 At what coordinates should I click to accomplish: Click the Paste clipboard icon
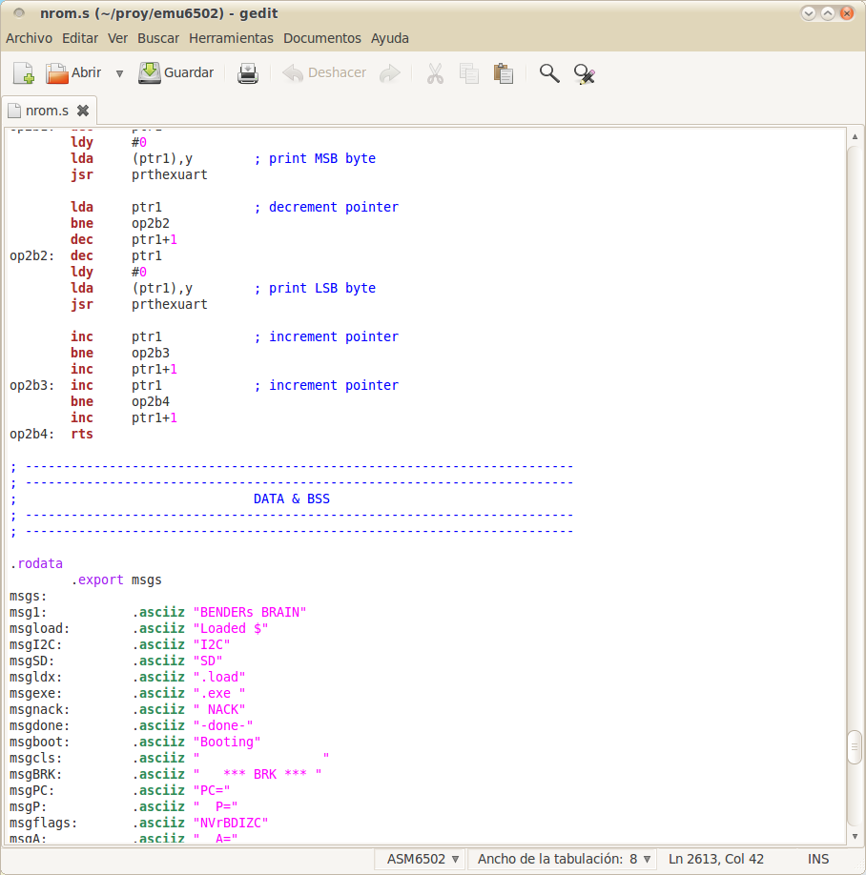[504, 73]
